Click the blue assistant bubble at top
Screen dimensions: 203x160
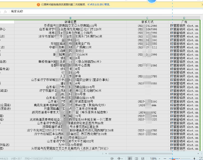(x=152, y=2)
